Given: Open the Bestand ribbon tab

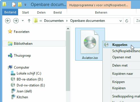Looking at the screenshot, I should pyautogui.click(x=10, y=12).
